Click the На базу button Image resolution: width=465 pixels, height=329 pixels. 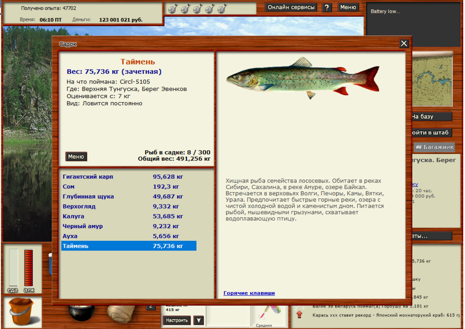click(x=431, y=117)
